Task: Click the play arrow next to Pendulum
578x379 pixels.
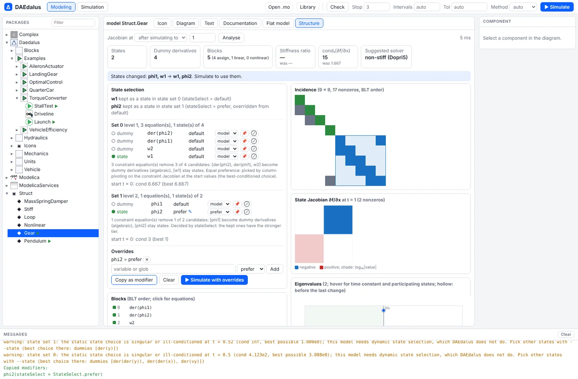Action: point(49,241)
